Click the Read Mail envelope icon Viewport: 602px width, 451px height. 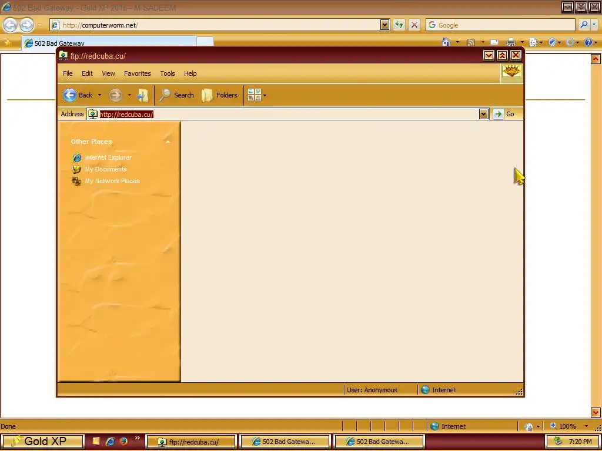(494, 42)
